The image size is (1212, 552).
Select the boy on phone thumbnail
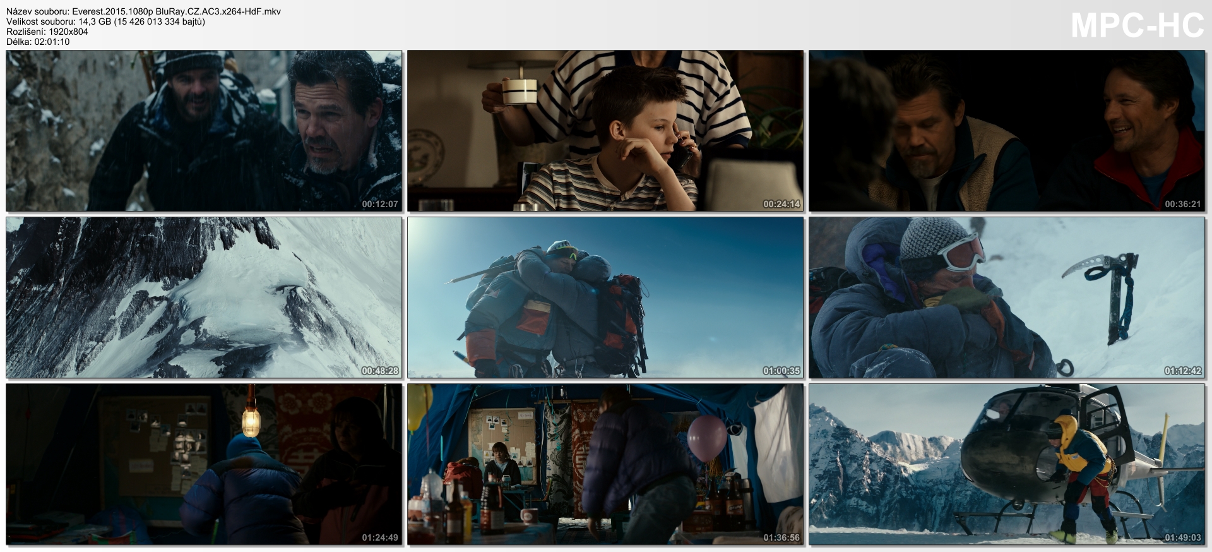[x=605, y=131]
